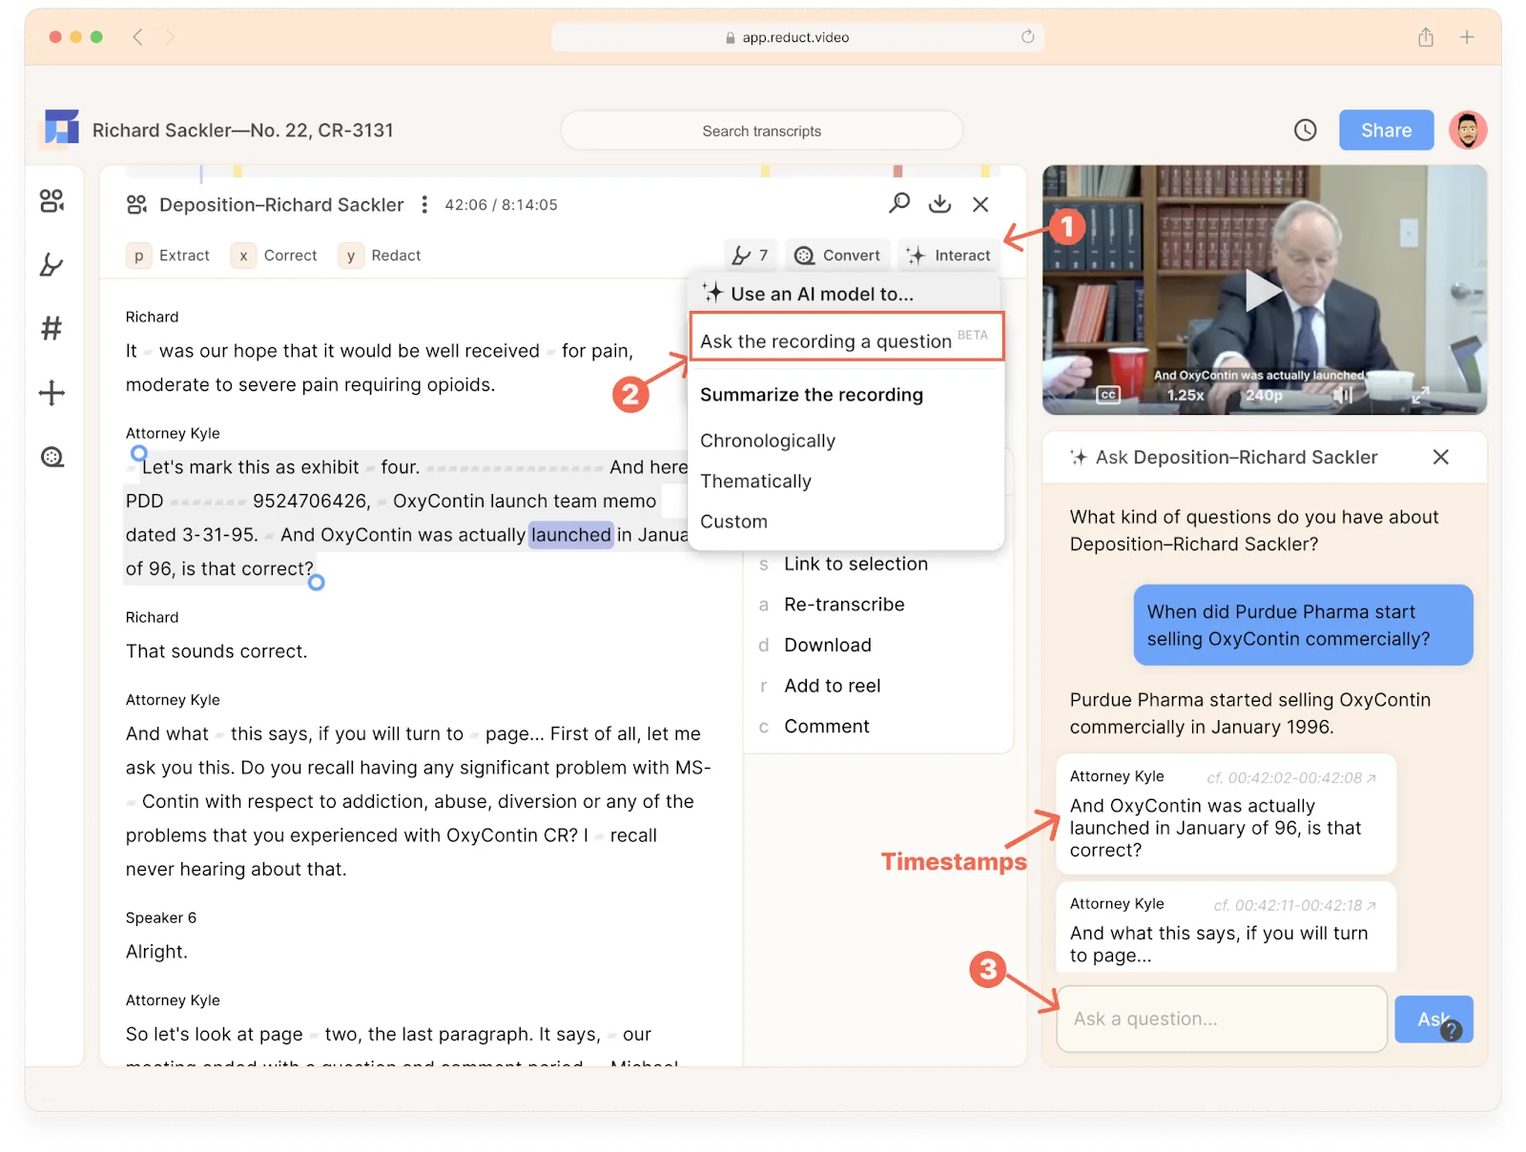Expand video to fullscreen

coord(1420,394)
